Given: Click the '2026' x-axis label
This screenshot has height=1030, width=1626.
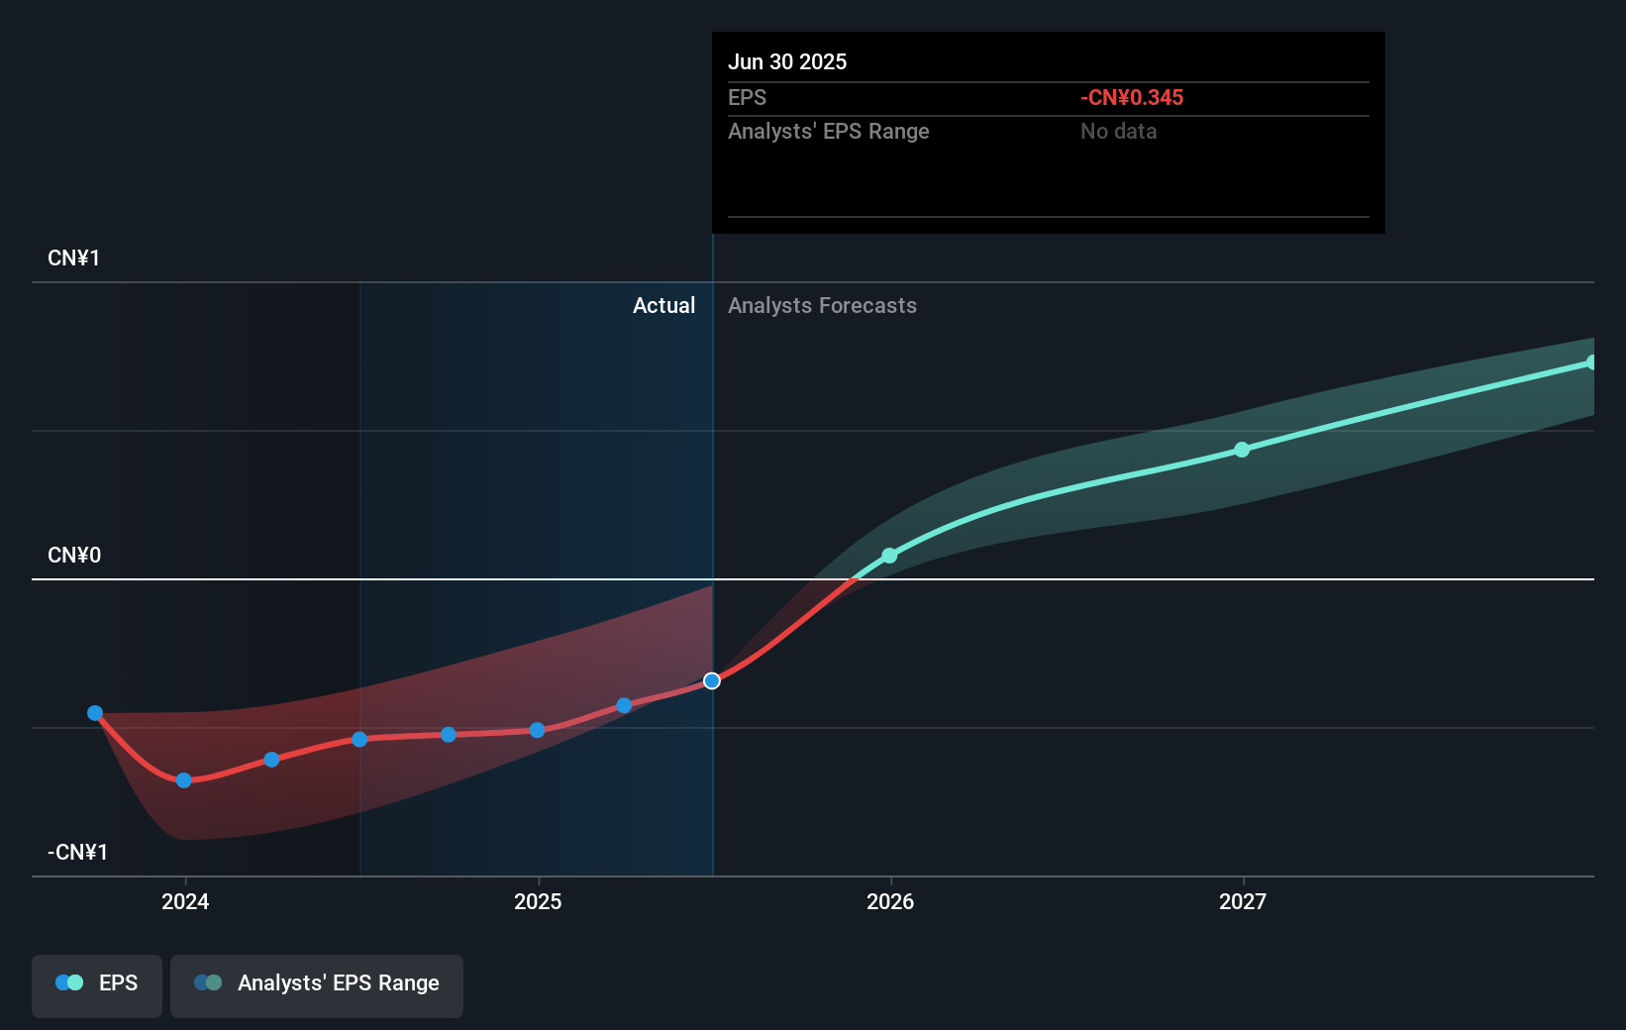Looking at the screenshot, I should tap(890, 901).
